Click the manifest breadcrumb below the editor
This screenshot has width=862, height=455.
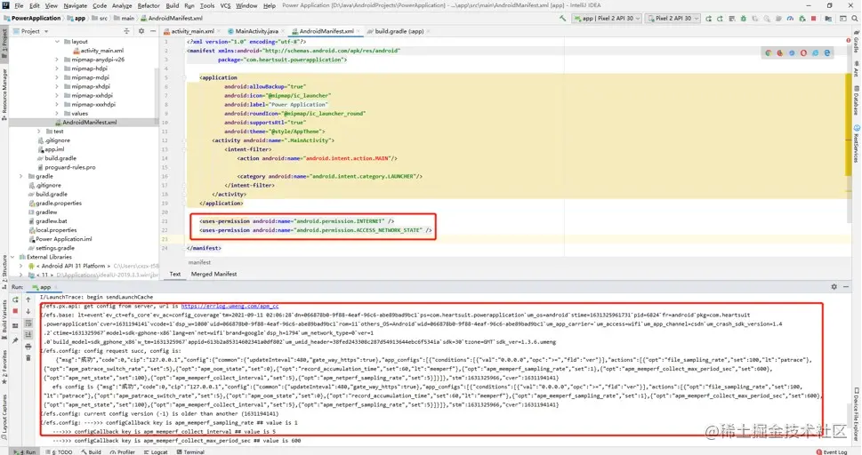tap(199, 262)
